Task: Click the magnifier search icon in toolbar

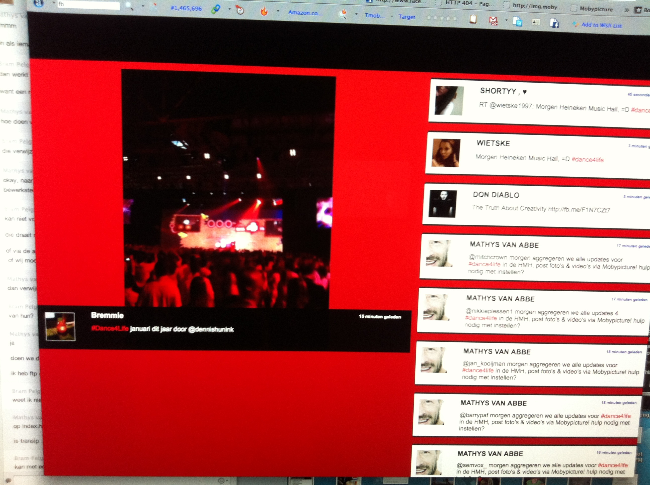Action: [x=130, y=6]
